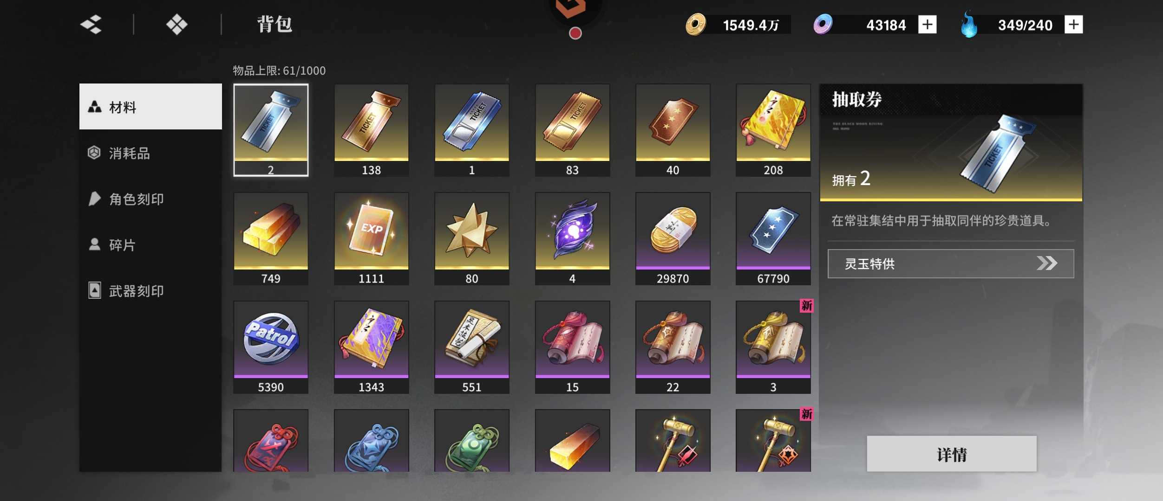Select the EXP card item with 1111
Viewport: 1163px width, 501px height.
pyautogui.click(x=372, y=239)
